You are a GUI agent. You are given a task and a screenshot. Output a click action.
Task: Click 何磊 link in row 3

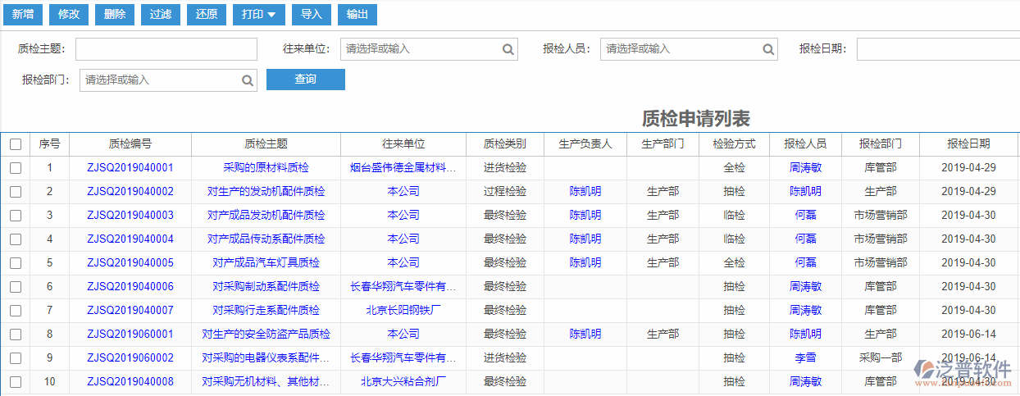(x=805, y=216)
